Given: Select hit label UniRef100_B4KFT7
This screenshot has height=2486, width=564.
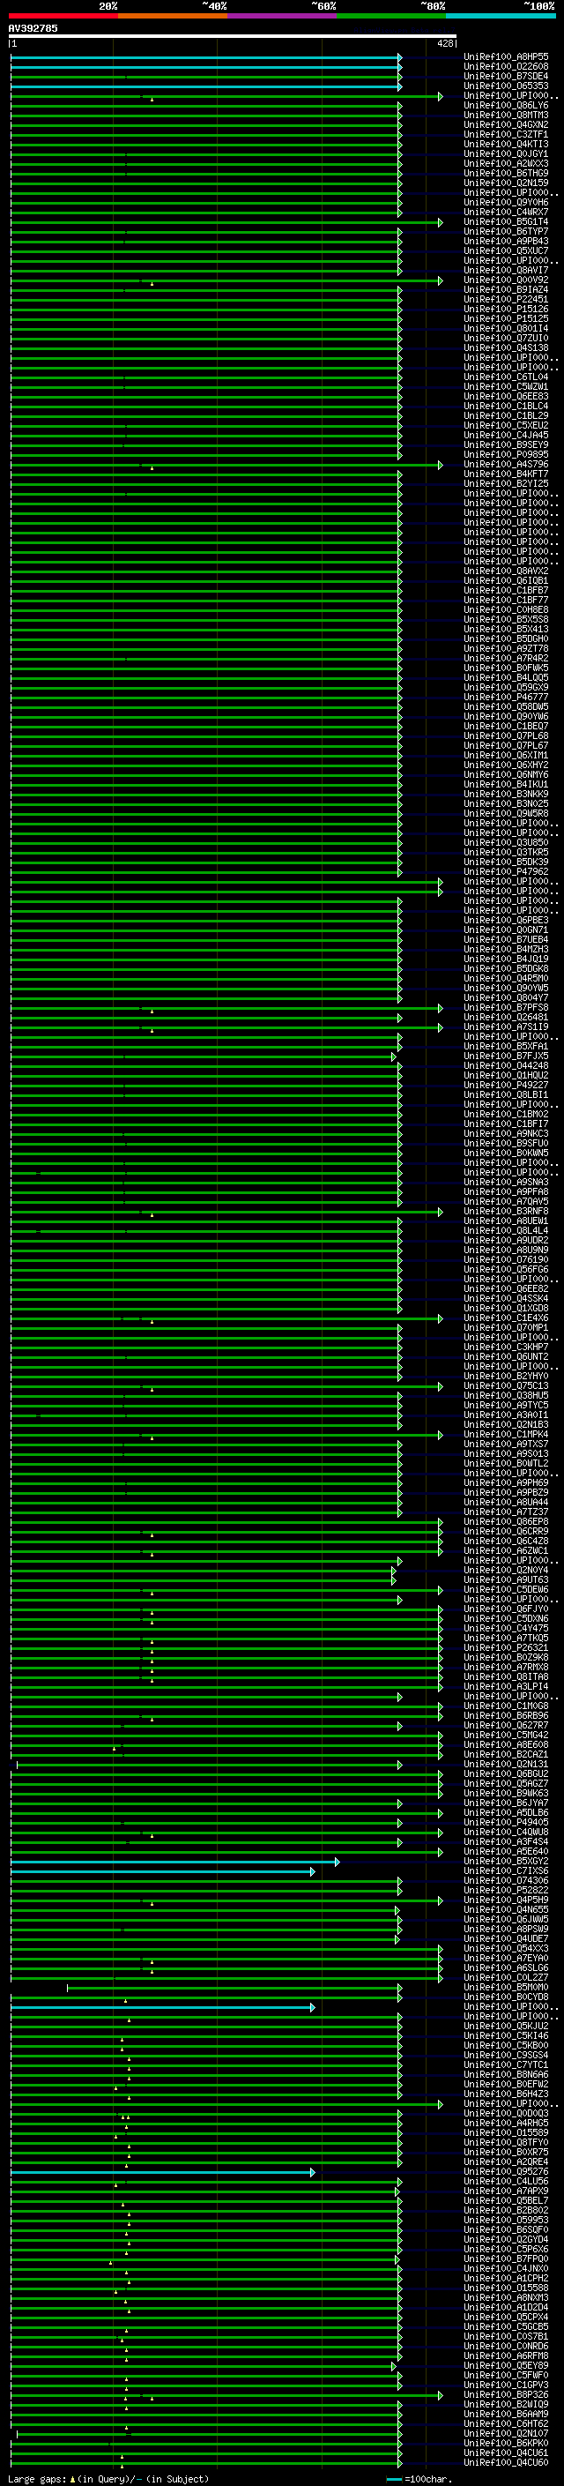Looking at the screenshot, I should pos(506,474).
